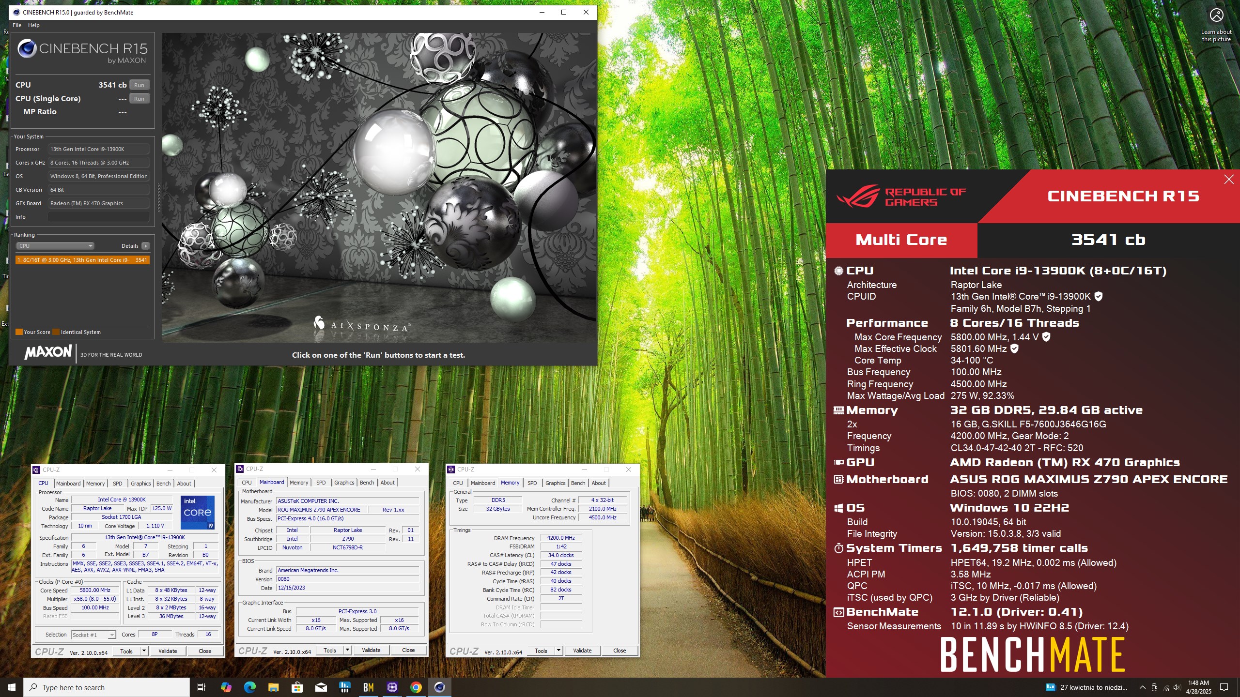
Task: Open Microsoft Store from the taskbar
Action: [x=297, y=687]
